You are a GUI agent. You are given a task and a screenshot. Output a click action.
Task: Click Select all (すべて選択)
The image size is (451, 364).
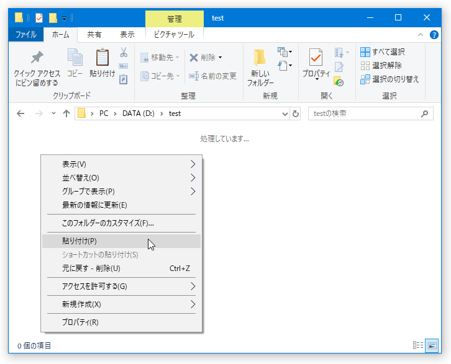[x=382, y=52]
